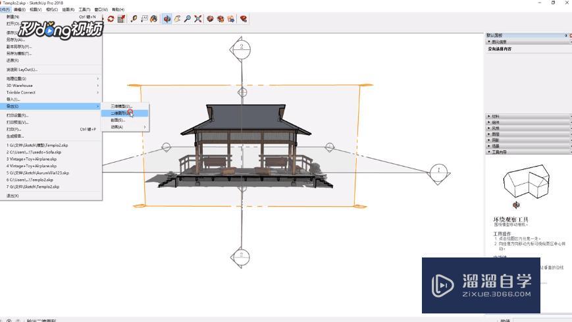Choose 打印预览(V)... menu entry
572x322 pixels.
[x=51, y=122]
